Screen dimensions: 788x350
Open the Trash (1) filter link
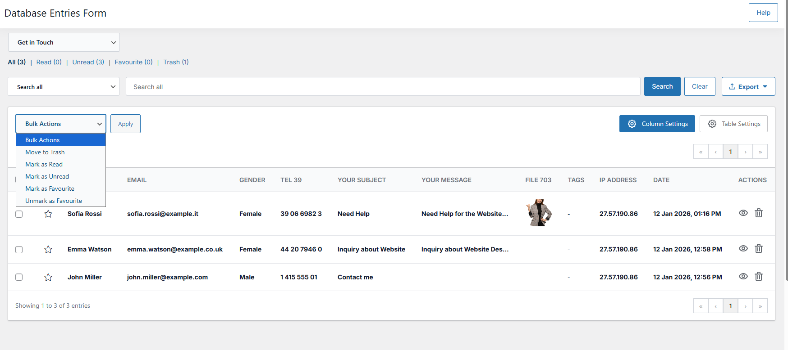click(x=176, y=62)
